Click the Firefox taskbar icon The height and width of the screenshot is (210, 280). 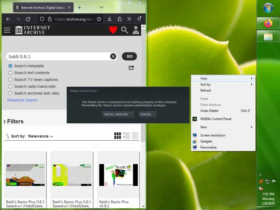268,24
